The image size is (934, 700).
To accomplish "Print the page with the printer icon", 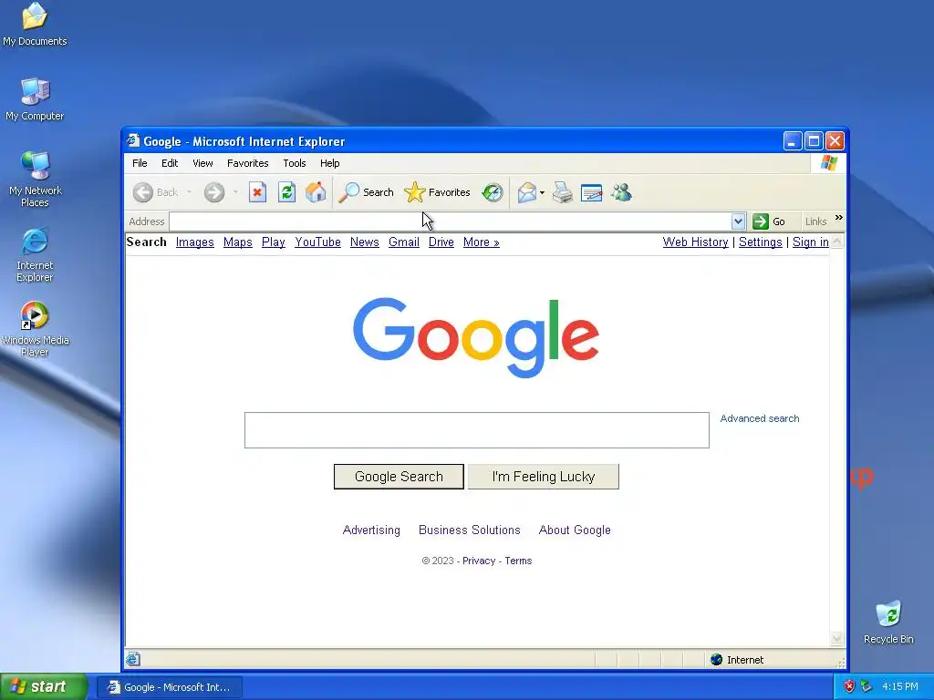I will pyautogui.click(x=562, y=192).
